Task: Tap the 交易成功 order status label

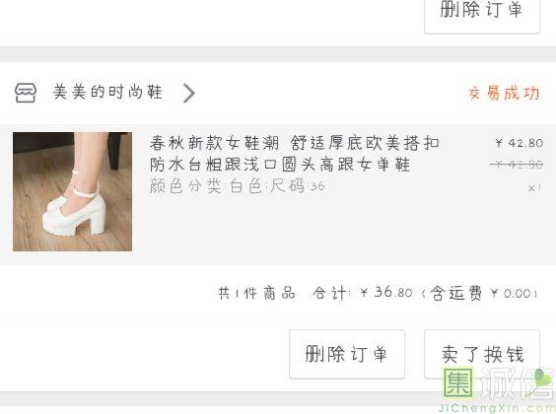Action: (x=504, y=94)
